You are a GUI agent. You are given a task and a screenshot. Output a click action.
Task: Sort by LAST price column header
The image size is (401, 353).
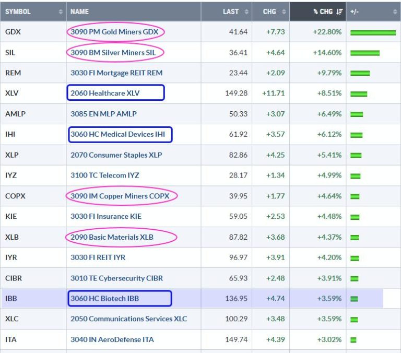point(230,11)
